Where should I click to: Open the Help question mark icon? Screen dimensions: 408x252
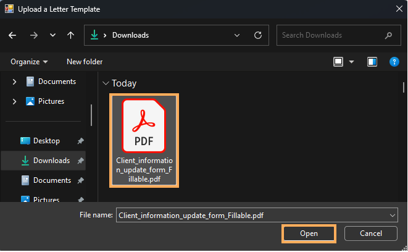394,62
